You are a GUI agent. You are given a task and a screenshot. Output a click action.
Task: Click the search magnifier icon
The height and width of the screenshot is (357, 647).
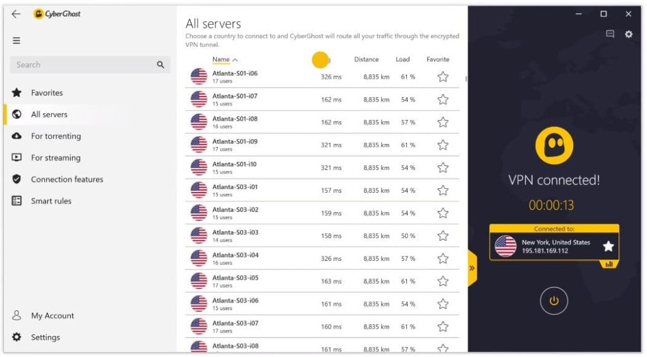click(160, 65)
